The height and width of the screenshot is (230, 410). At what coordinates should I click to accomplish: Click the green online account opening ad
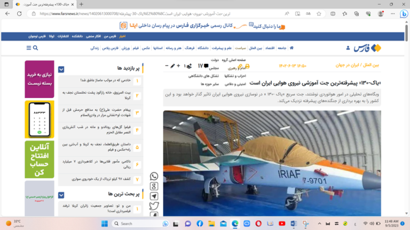coord(39,159)
